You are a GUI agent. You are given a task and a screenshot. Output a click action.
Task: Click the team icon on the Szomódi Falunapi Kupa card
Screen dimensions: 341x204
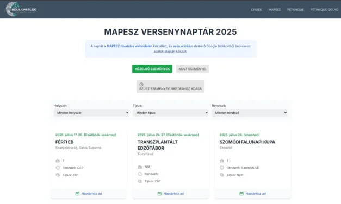222,161
